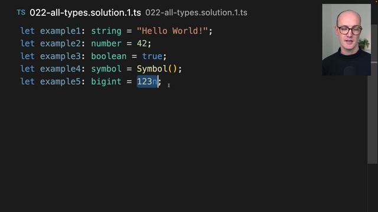Click the "Hello World!" string literal
The image size is (378, 212).
[x=172, y=31]
